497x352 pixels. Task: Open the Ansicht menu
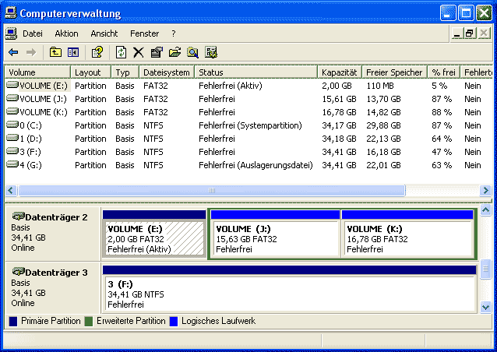[x=104, y=33]
